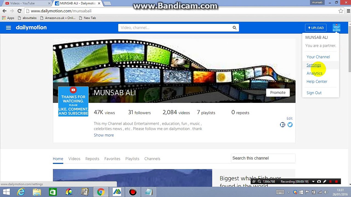Open Windows Store from taskbar
351x197 pixels.
coord(53,192)
